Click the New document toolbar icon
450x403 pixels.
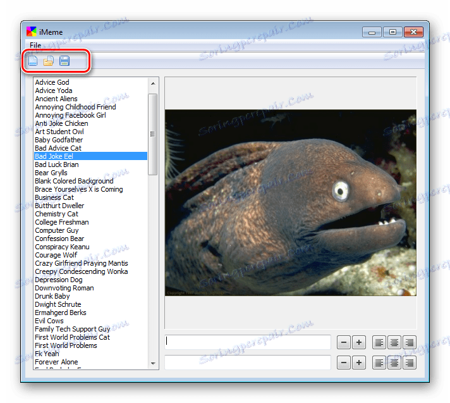click(x=33, y=61)
